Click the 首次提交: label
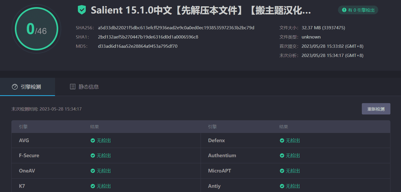This screenshot has height=192, width=401. (289, 46)
